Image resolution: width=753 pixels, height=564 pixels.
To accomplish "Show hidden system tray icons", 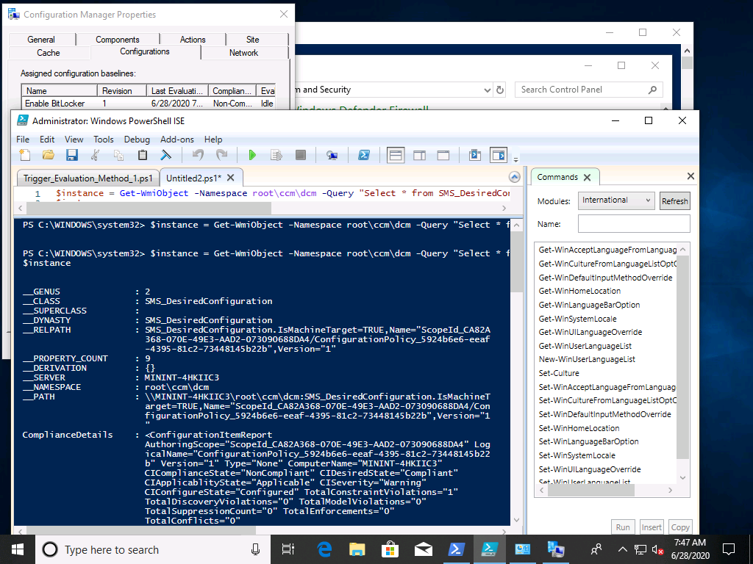I will pyautogui.click(x=622, y=549).
